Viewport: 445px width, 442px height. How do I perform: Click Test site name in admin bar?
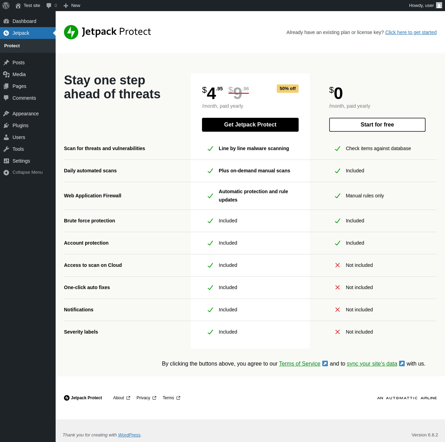click(32, 6)
